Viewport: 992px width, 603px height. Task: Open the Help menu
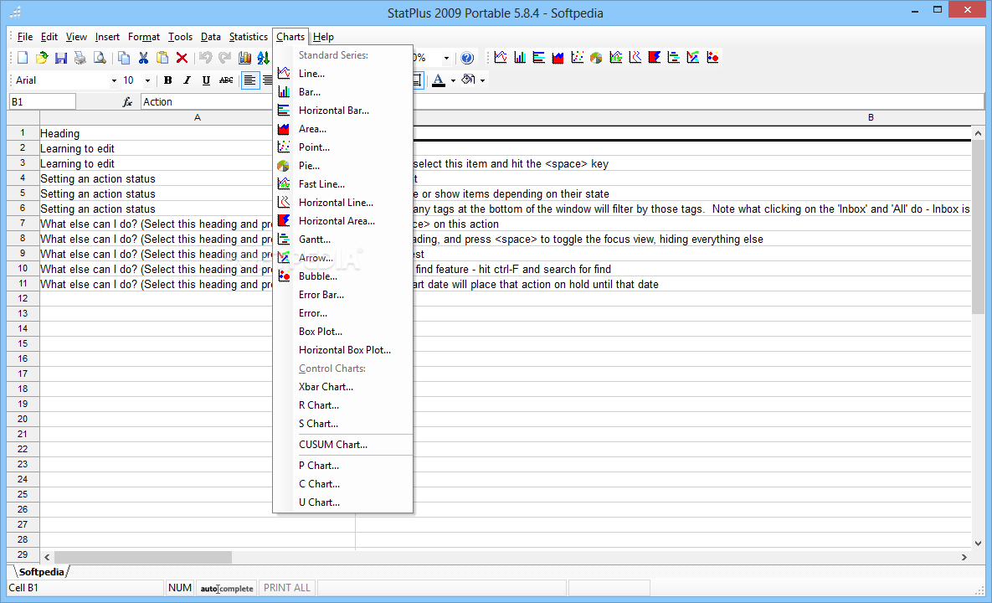point(323,37)
